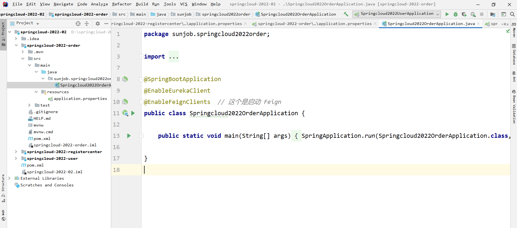The image size is (517, 228).
Task: Expand springcloud-2022-registercenter module
Action: [x=16, y=152]
